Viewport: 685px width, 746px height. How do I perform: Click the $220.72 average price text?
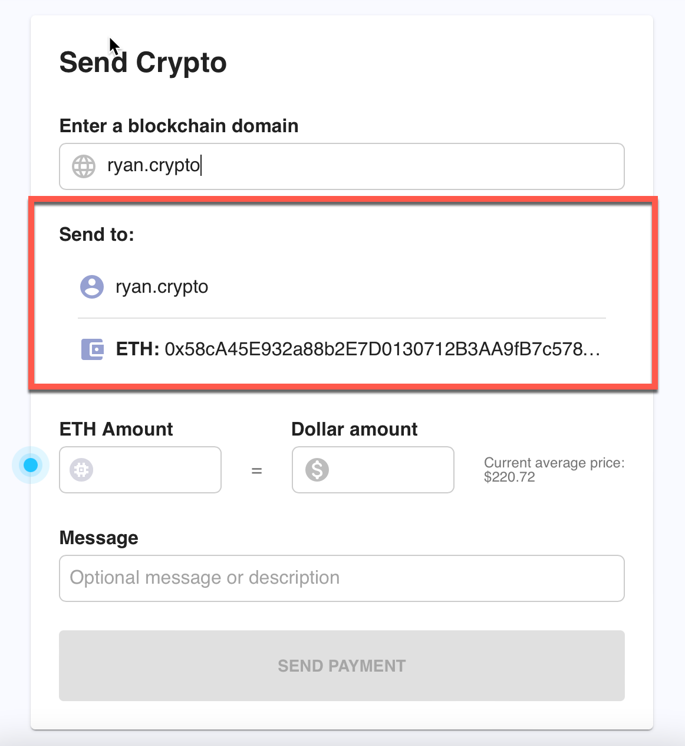click(x=509, y=477)
